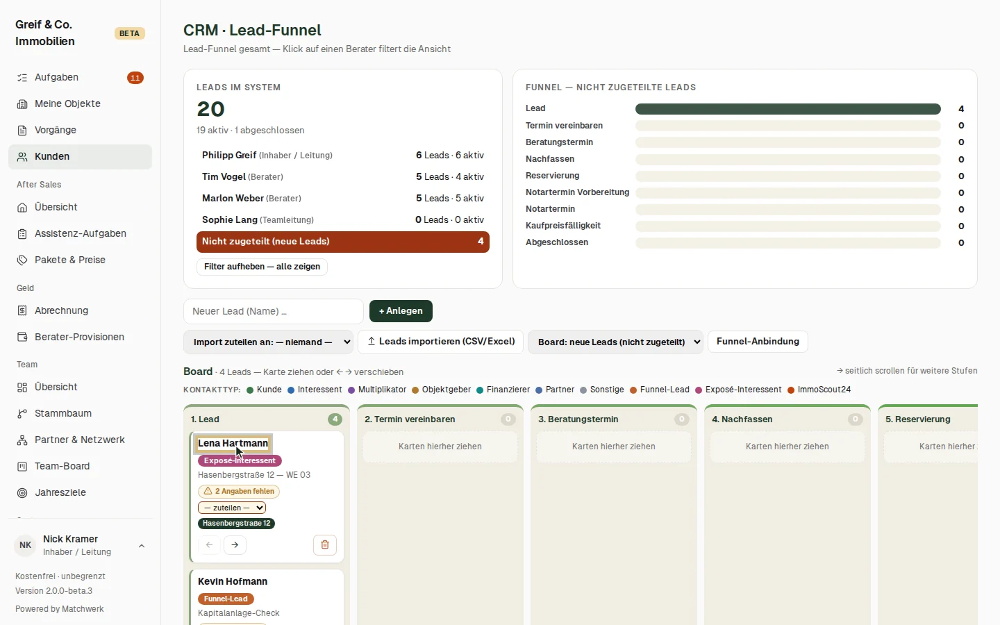Click the Lead funnel progress bar
This screenshot has height=625, width=1000.
pos(788,109)
